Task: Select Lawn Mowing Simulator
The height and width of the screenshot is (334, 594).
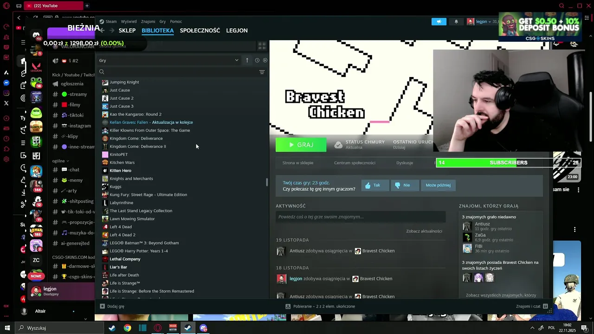Action: [x=132, y=219]
